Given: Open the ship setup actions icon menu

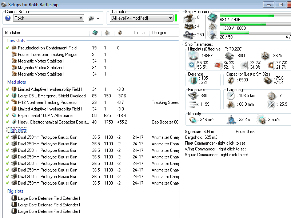Looking at the screenshot, I should (x=94, y=19).
